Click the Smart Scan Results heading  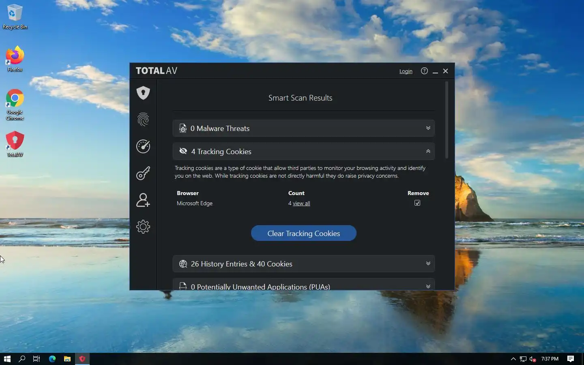pos(300,98)
